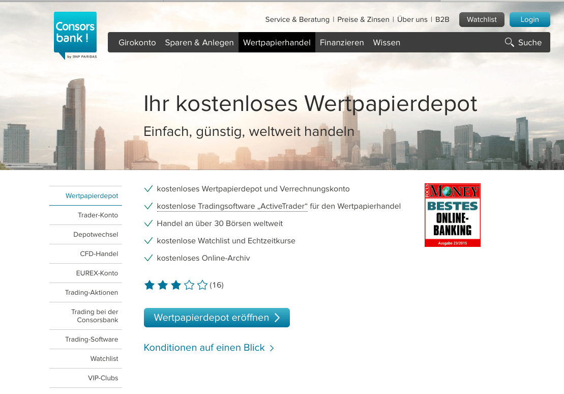The height and width of the screenshot is (394, 564).
Task: Click the Suche search label
Action: [x=530, y=42]
